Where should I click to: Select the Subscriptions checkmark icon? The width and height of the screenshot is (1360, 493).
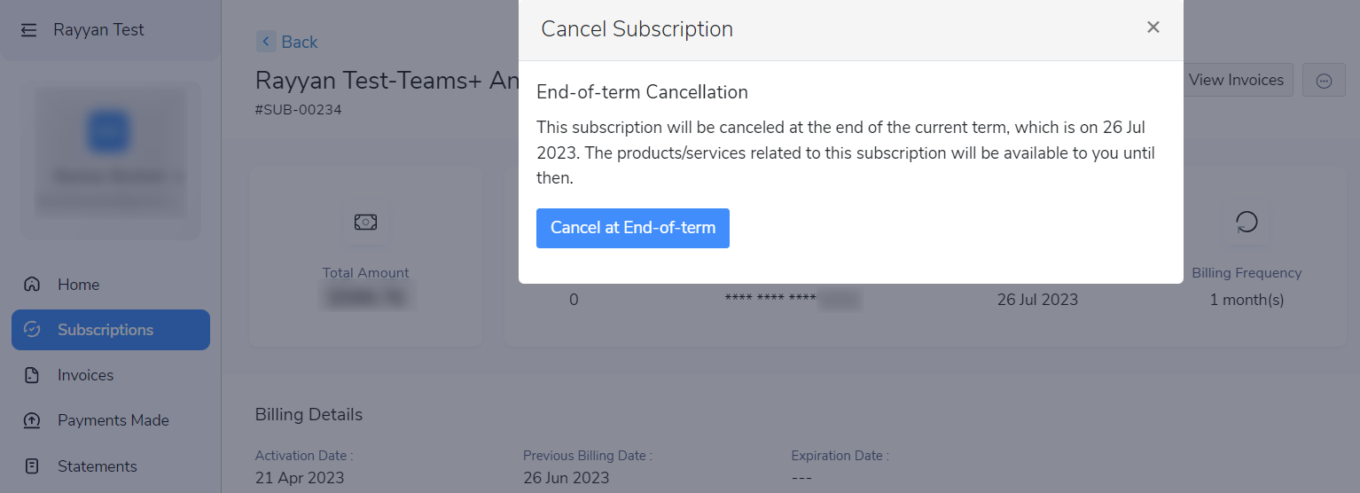[x=32, y=330]
